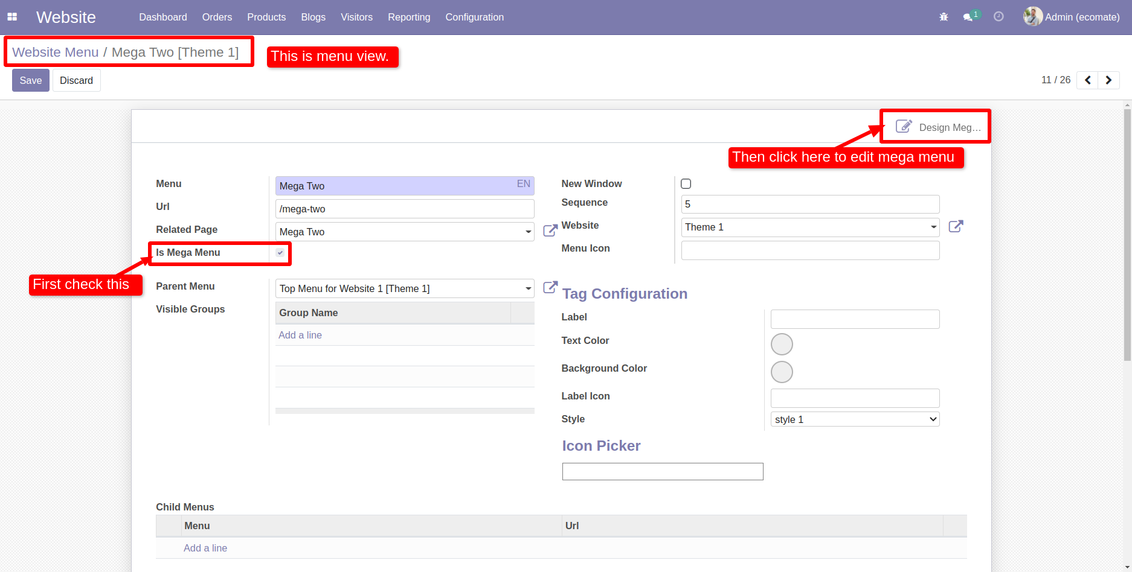
Task: Click the Child Menus Url column header
Action: [753, 526]
